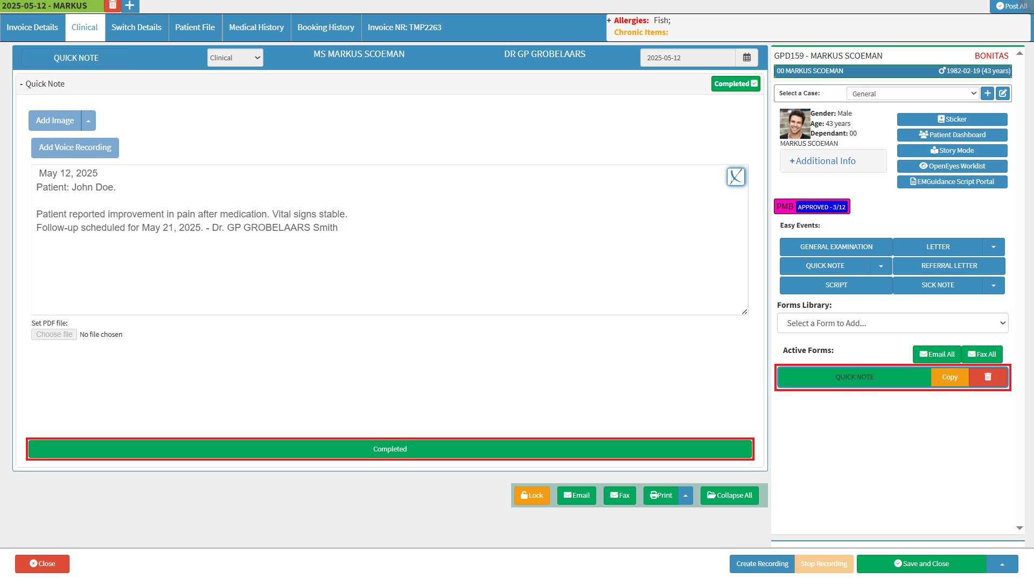Fax the clinical note

click(620, 496)
